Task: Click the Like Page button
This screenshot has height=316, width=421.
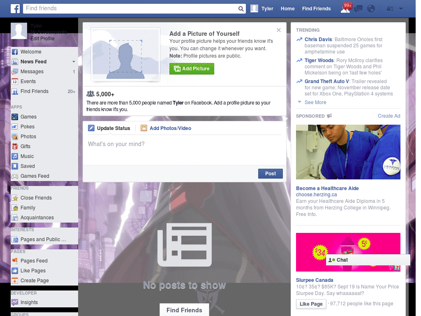Action: pyautogui.click(x=311, y=304)
